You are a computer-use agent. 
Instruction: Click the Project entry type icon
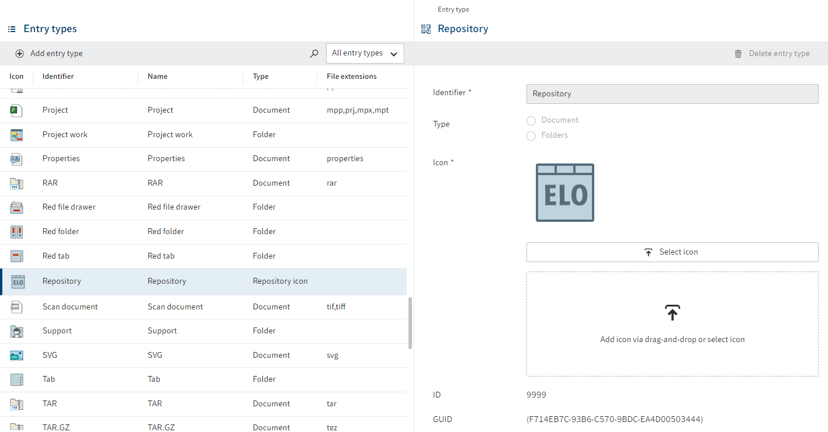16,110
